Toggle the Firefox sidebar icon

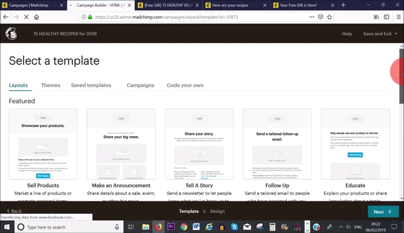pos(387,17)
